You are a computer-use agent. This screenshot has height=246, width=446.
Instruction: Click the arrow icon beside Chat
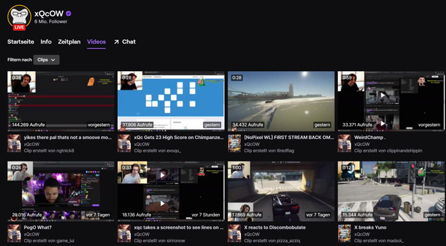(x=117, y=42)
